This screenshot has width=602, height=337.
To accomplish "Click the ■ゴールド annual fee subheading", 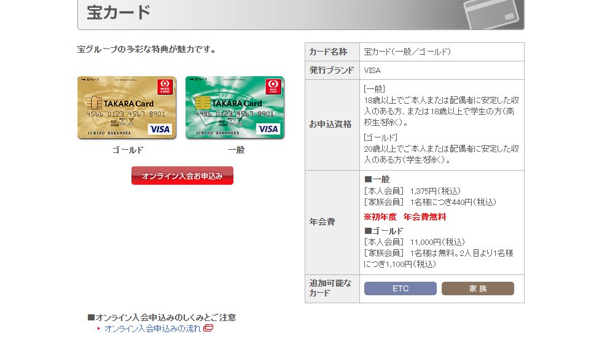I will pyautogui.click(x=383, y=231).
